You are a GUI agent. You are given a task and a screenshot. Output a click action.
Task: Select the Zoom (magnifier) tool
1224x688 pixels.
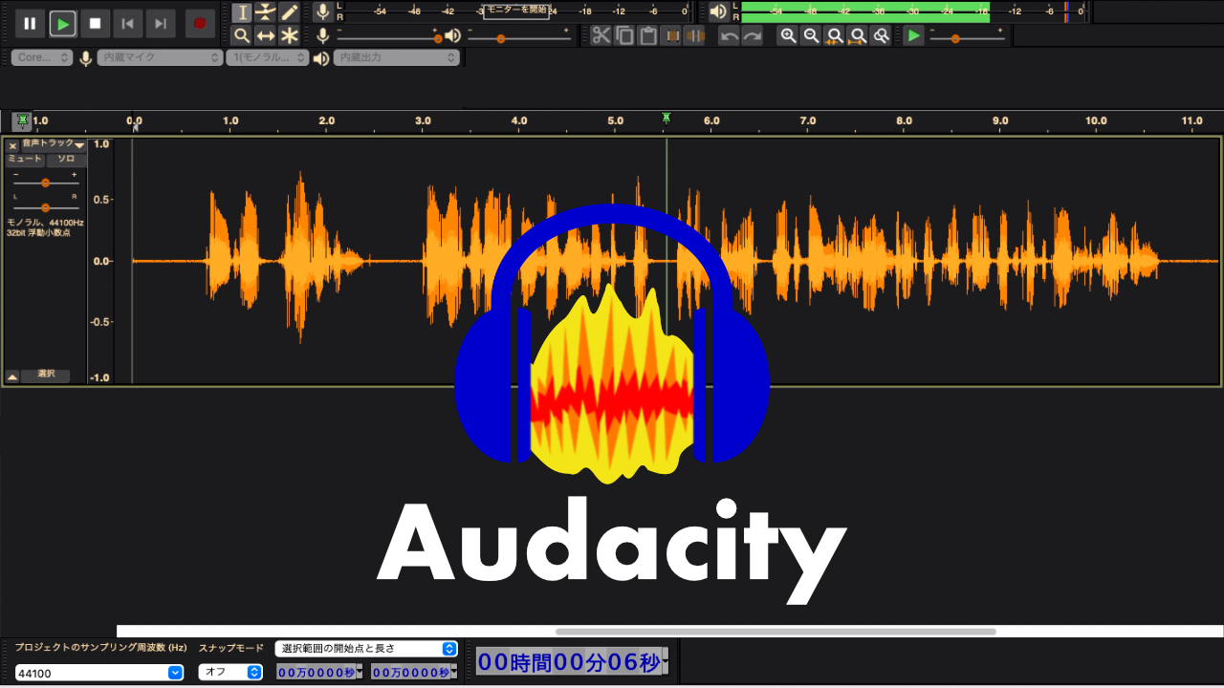[242, 35]
